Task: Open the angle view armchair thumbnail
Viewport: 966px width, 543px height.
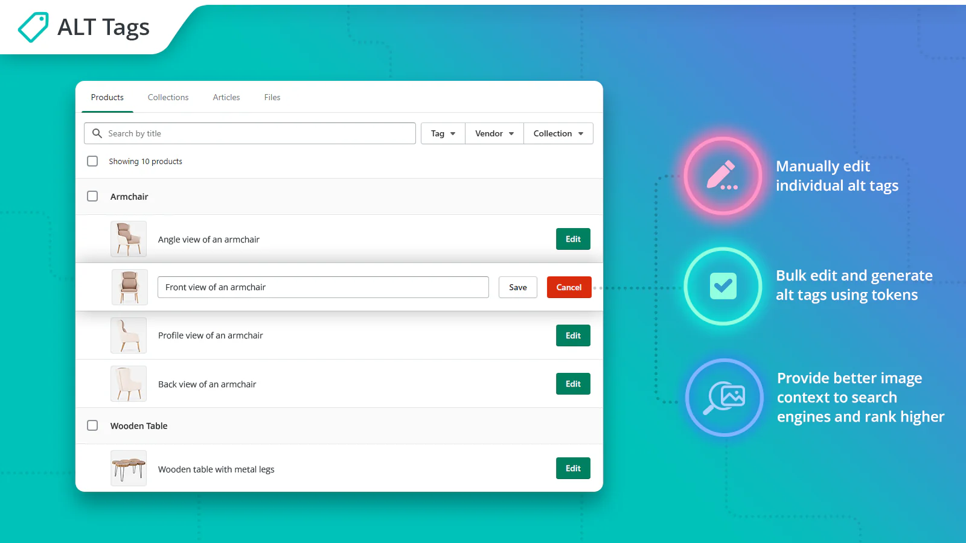Action: pos(129,239)
